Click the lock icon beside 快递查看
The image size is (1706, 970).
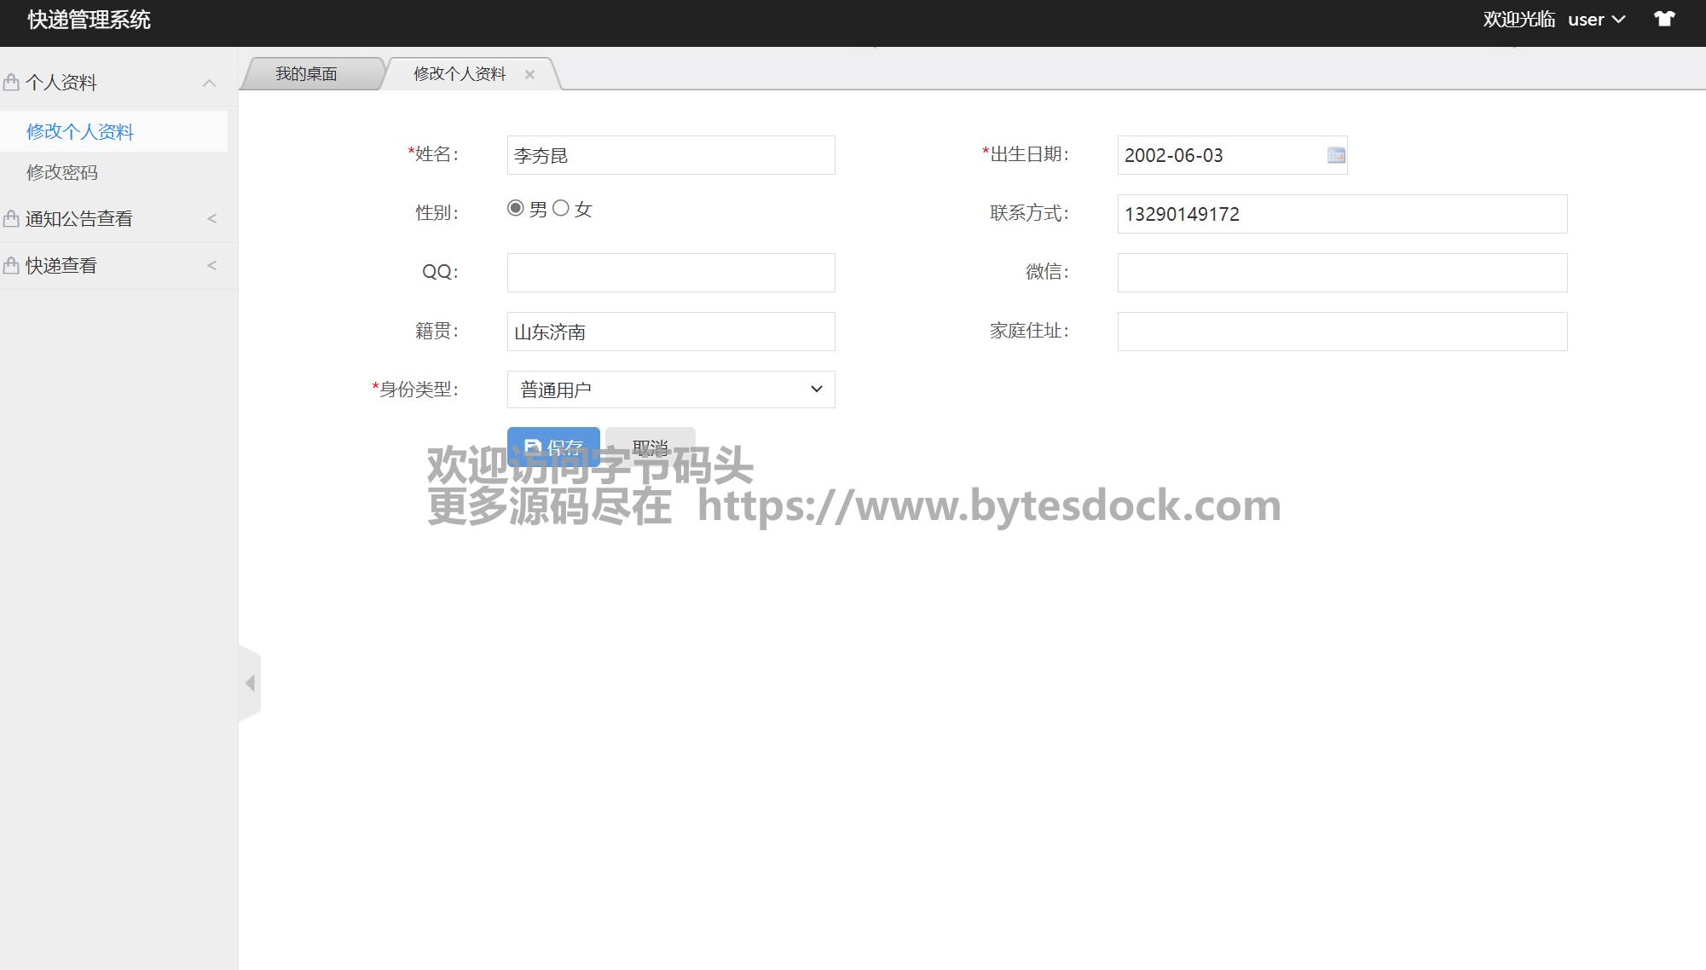11,266
